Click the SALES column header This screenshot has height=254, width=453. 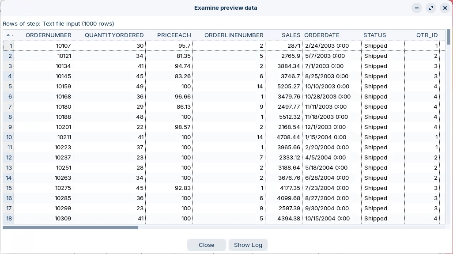click(x=291, y=35)
